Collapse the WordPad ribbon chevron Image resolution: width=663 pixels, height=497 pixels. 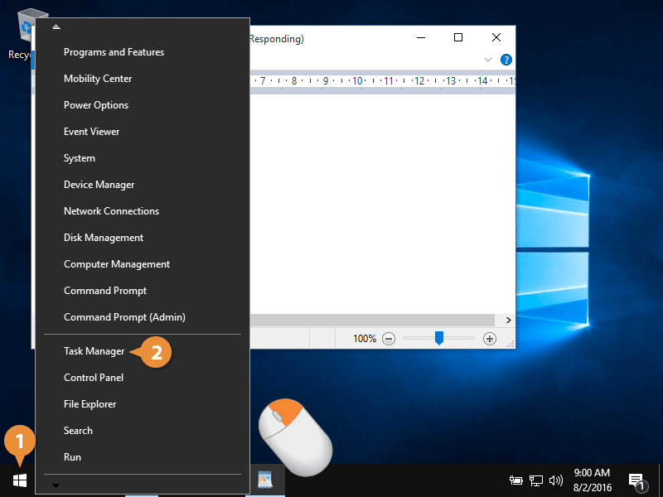click(488, 60)
